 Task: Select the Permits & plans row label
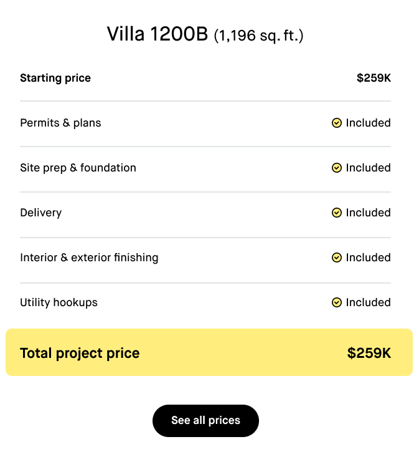click(x=60, y=123)
